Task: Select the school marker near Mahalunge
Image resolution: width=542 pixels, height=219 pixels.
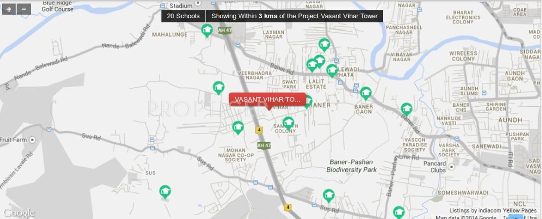Action: (x=207, y=30)
